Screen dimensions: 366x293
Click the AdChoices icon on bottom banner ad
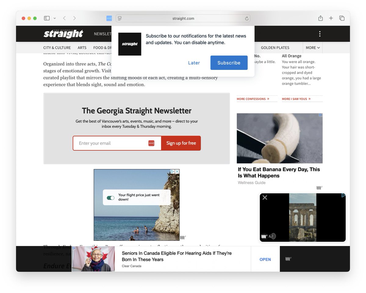point(74,248)
